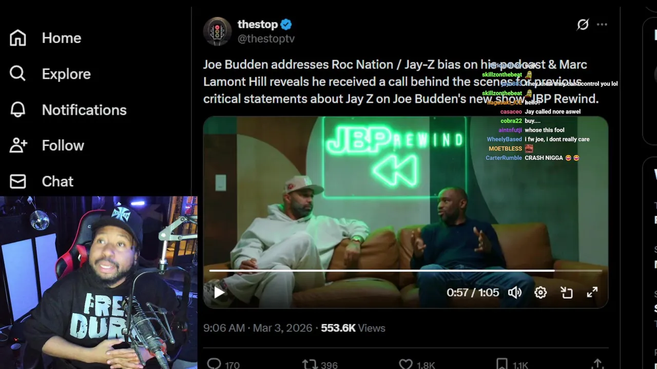
Task: Open the Follow section icon
Action: [x=17, y=146]
